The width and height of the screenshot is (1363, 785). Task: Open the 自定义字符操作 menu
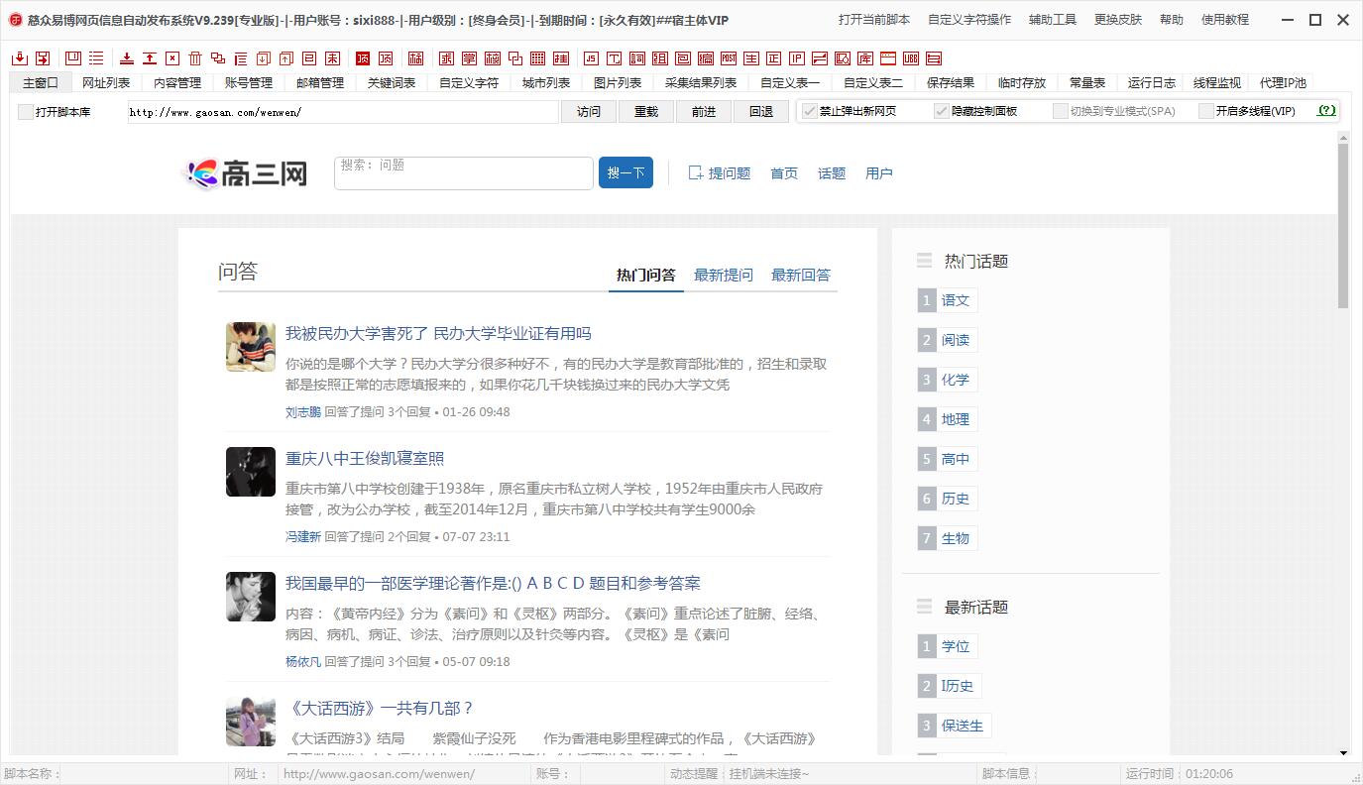point(969,20)
